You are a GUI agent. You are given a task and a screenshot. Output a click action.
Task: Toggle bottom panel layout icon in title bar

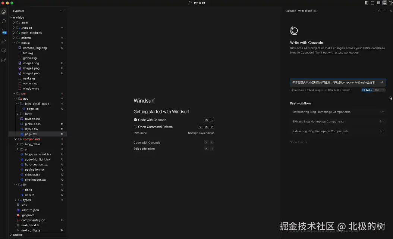373,3
